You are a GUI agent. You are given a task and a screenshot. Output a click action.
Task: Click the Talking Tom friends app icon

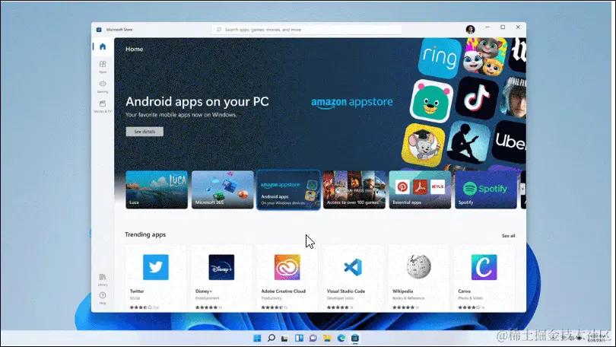484,56
